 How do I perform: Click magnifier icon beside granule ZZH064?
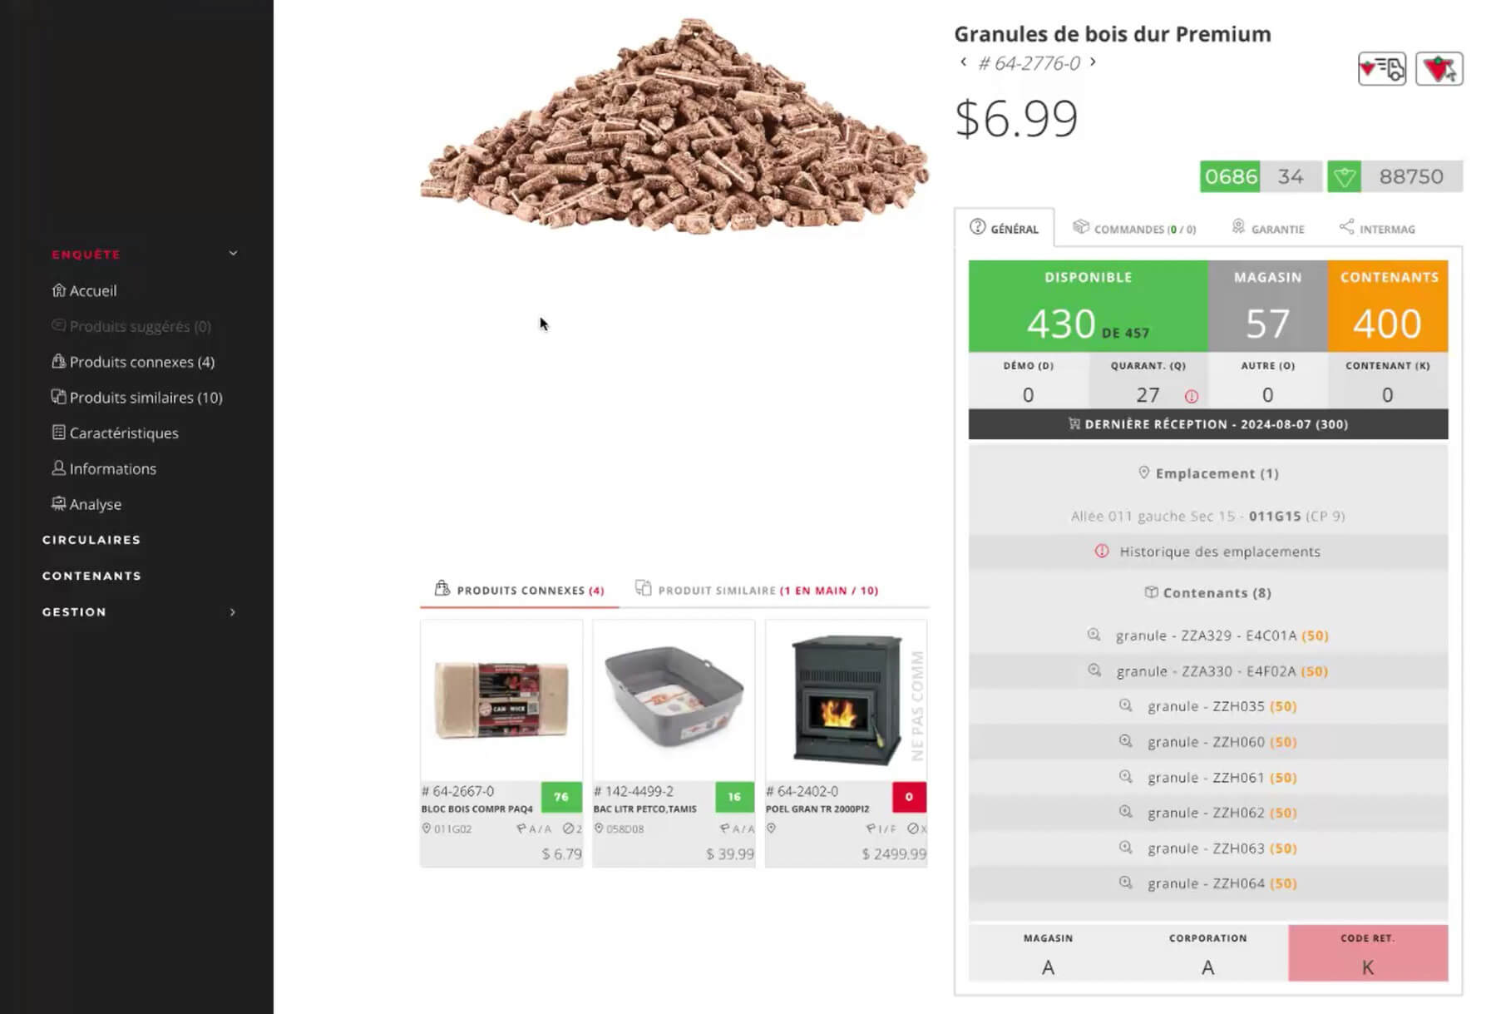coord(1125,883)
